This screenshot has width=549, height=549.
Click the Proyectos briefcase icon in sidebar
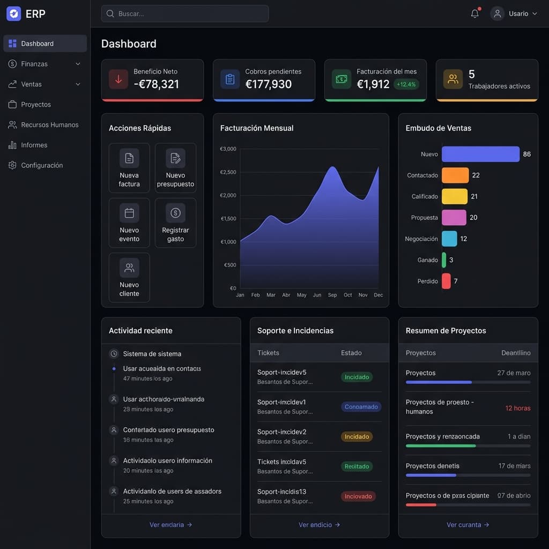click(13, 105)
